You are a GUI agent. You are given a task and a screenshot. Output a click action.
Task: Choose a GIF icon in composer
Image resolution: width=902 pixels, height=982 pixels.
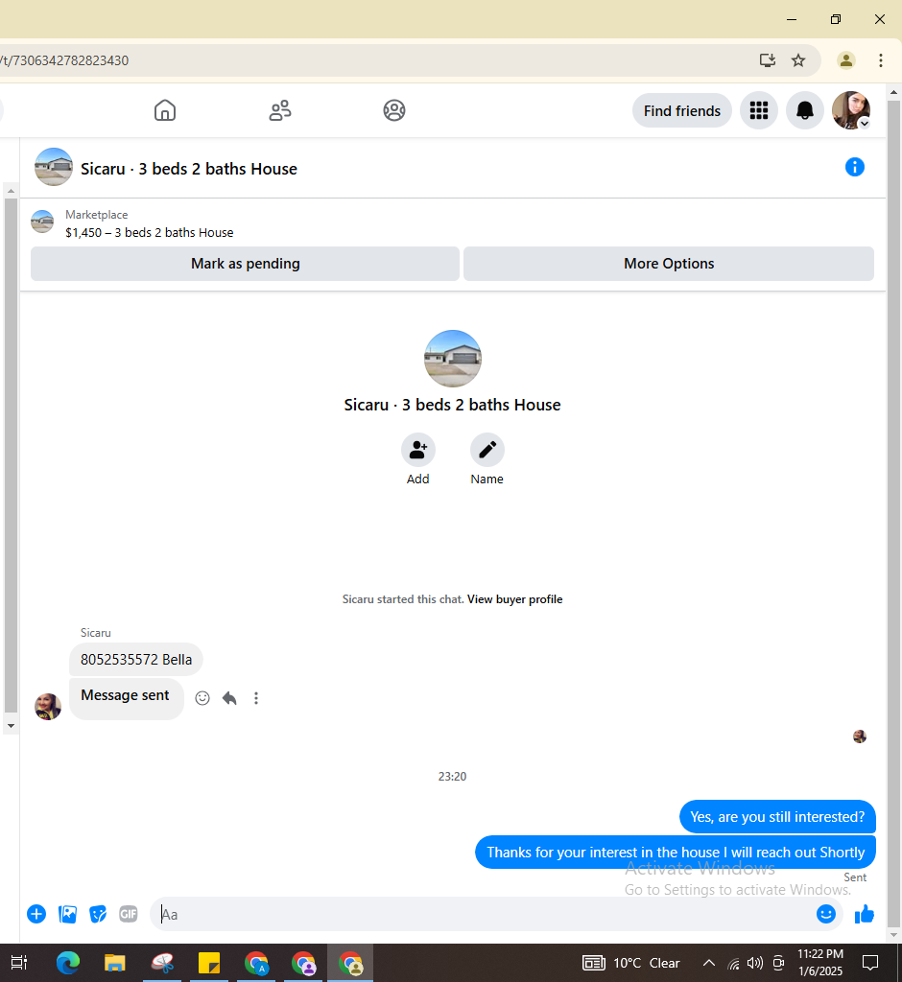(x=129, y=914)
